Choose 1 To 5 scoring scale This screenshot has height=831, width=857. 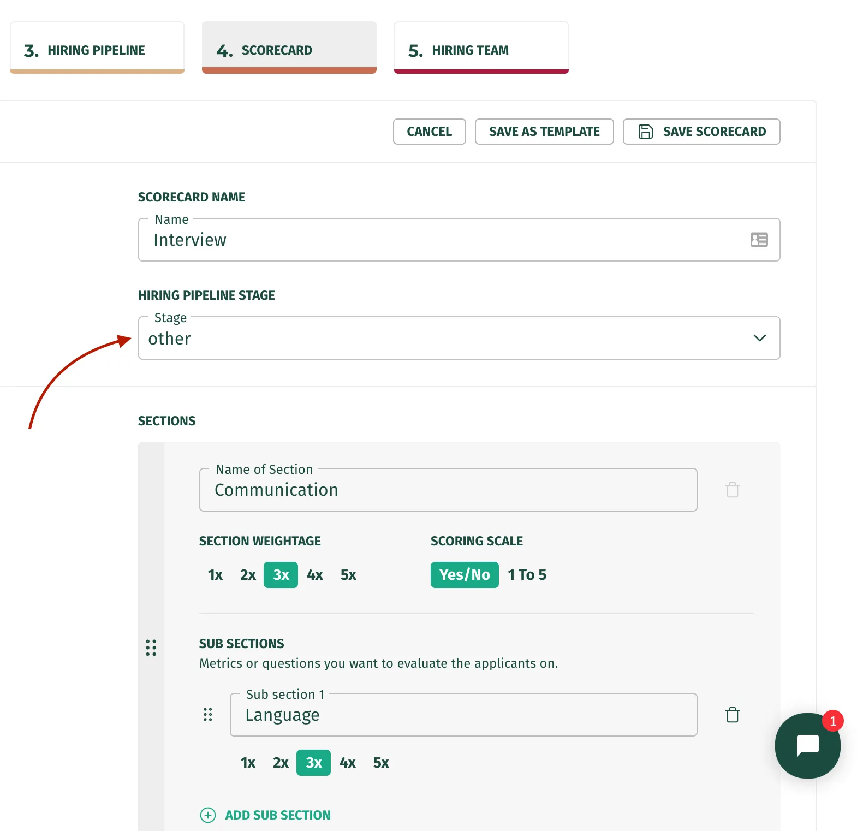[x=527, y=575]
